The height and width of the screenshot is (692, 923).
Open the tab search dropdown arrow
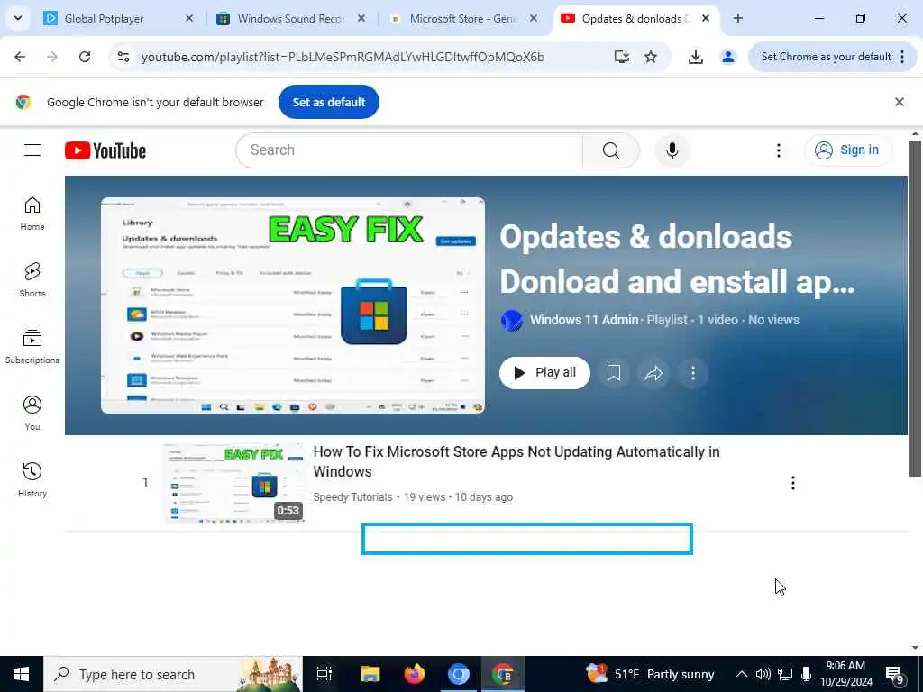point(18,18)
